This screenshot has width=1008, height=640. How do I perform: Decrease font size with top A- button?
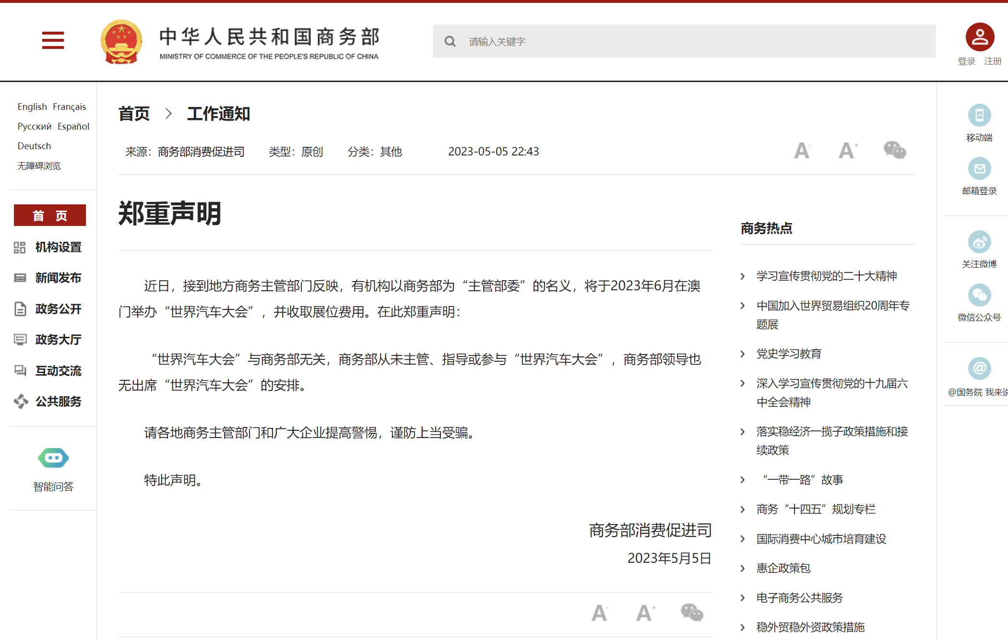(x=802, y=151)
